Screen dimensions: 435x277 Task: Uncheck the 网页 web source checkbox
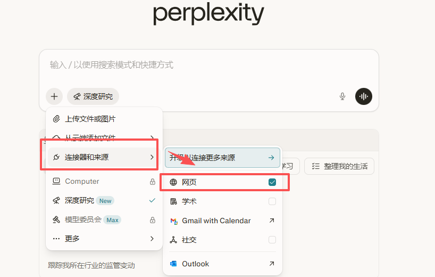(x=272, y=182)
